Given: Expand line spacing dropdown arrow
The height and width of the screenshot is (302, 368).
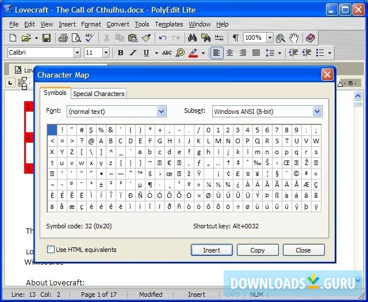Looking at the screenshot, I should pyautogui.click(x=280, y=53).
